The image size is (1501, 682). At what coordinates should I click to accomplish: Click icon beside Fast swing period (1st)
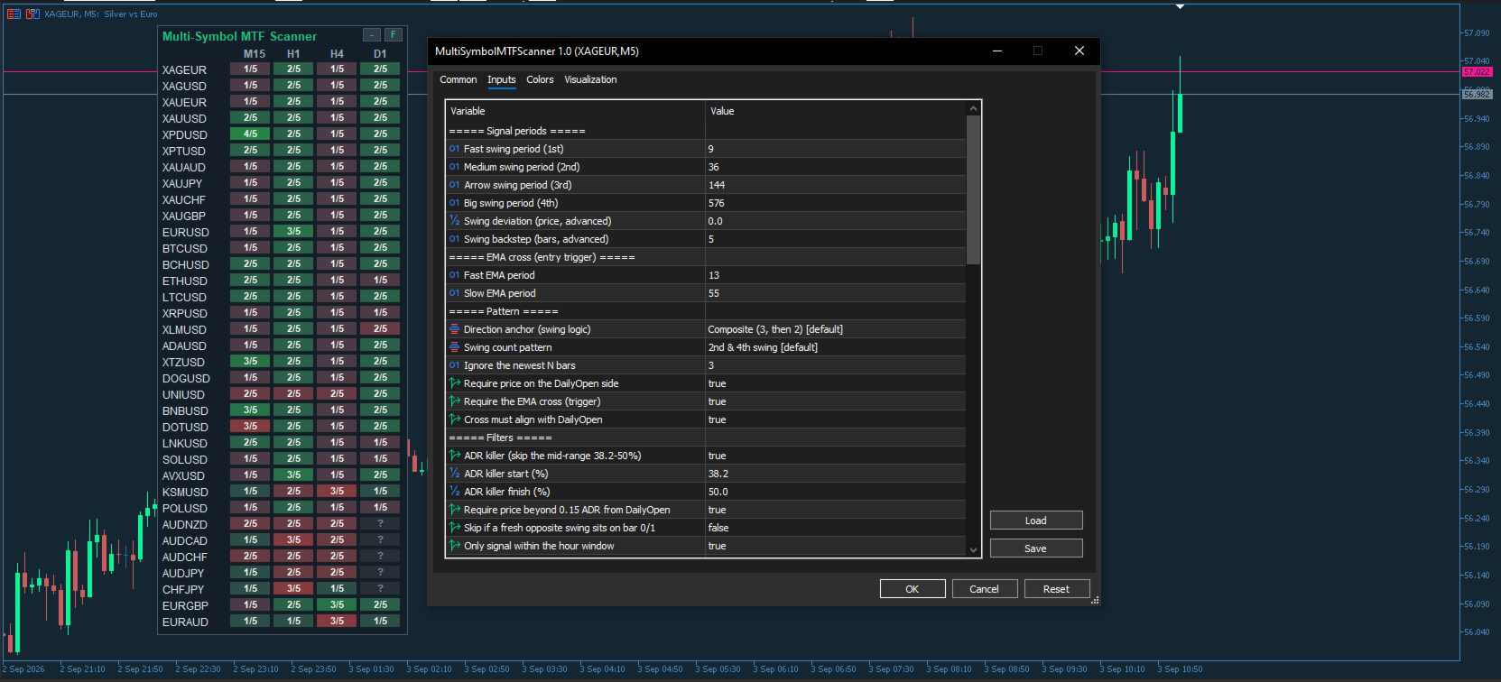click(454, 149)
